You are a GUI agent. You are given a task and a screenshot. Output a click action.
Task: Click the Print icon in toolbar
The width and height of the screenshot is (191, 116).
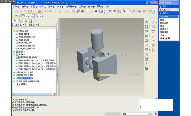click(39, 11)
